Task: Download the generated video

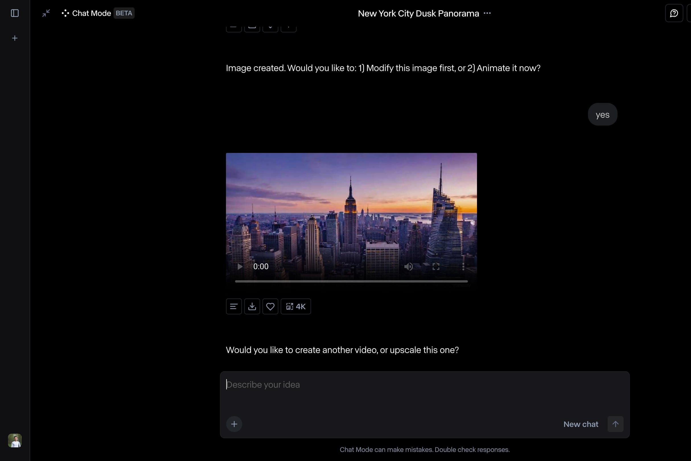Action: pos(252,307)
